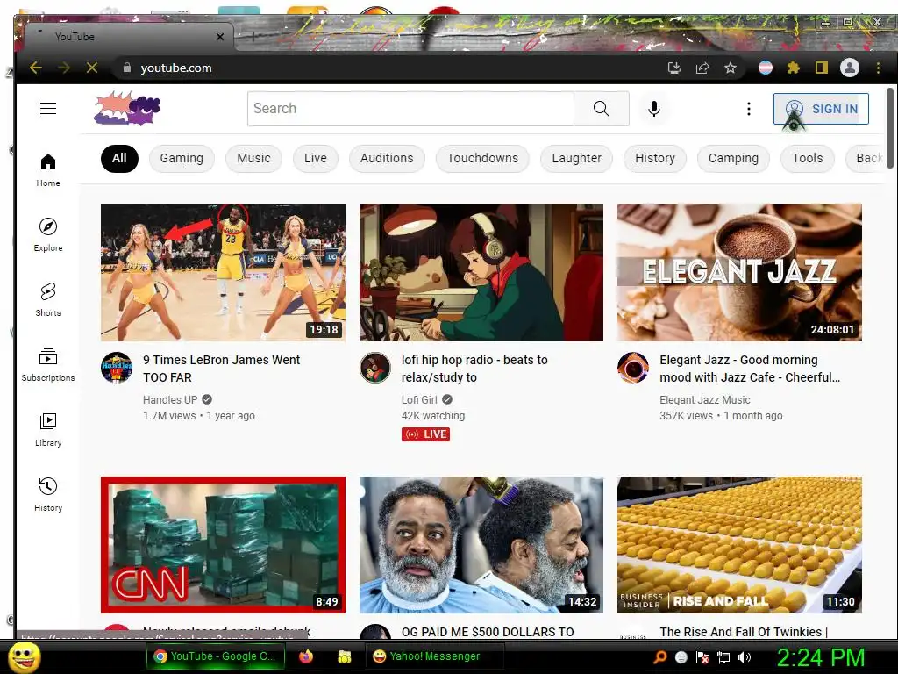The width and height of the screenshot is (898, 674).
Task: Select the YouTube - Google Chrome taskbar item
Action: [215, 656]
